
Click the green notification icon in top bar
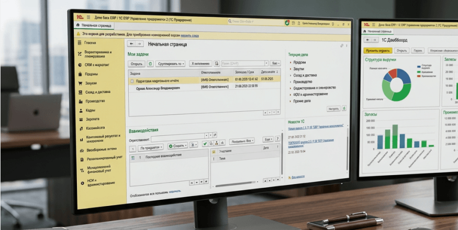coord(287,22)
